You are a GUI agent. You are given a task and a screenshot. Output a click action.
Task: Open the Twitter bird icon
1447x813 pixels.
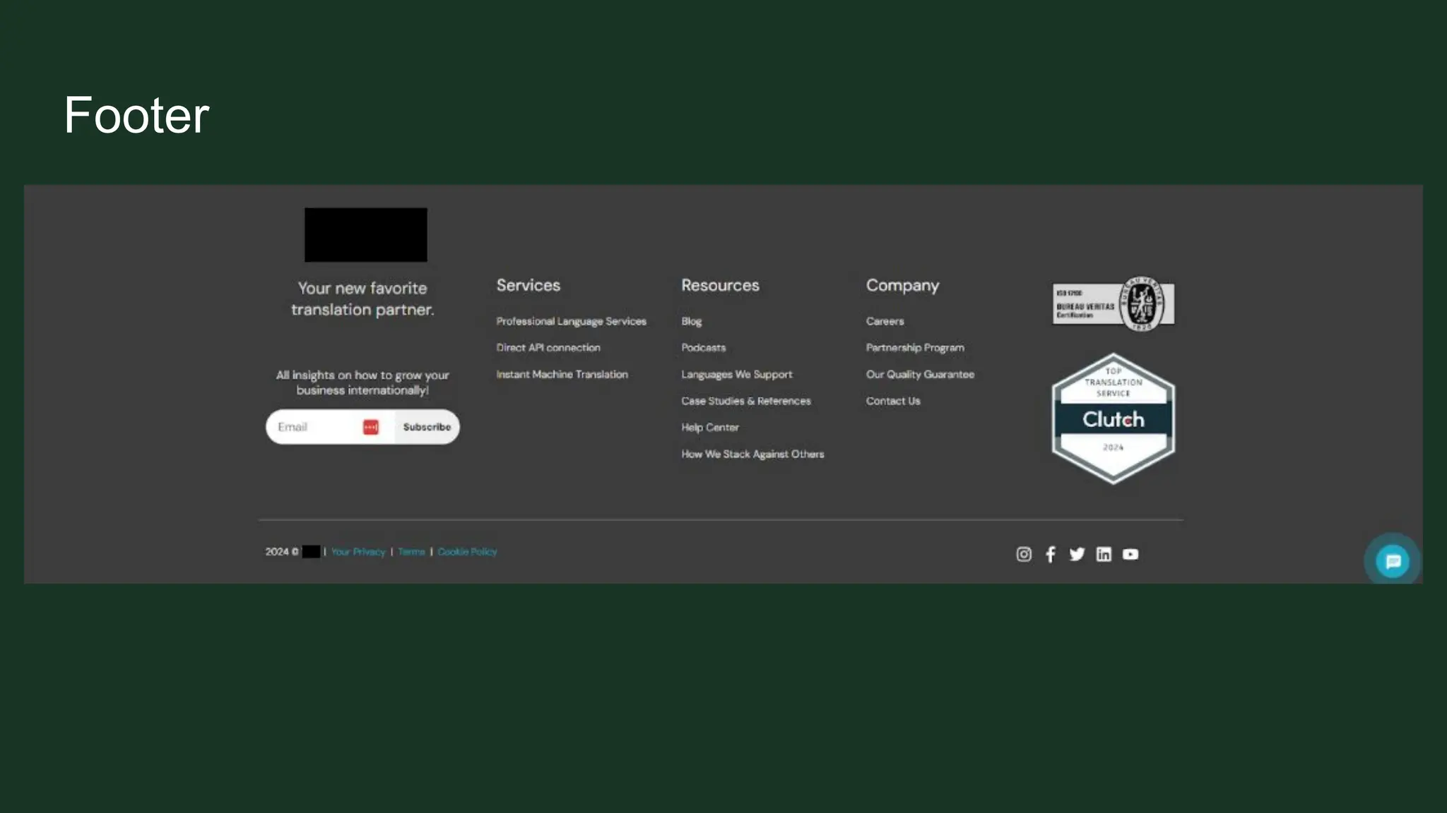(1077, 554)
